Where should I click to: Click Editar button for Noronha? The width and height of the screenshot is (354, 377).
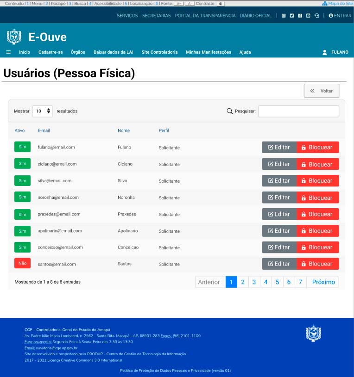coord(279,198)
